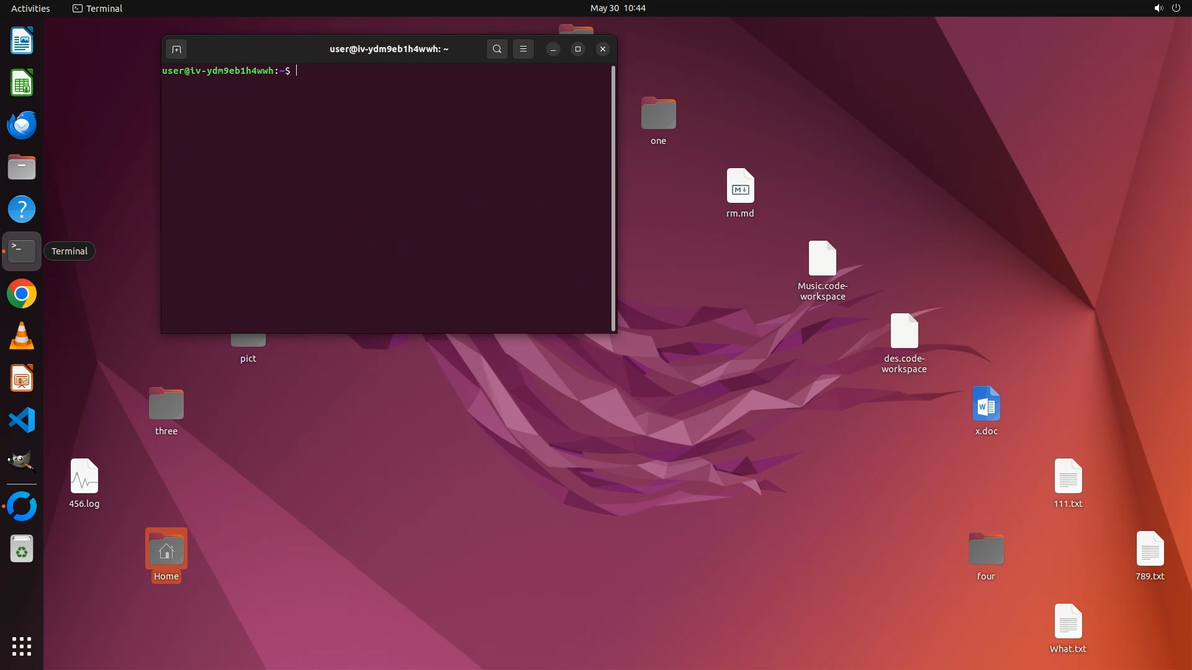Open Google Chrome from the dock
The height and width of the screenshot is (670, 1192).
tap(22, 294)
